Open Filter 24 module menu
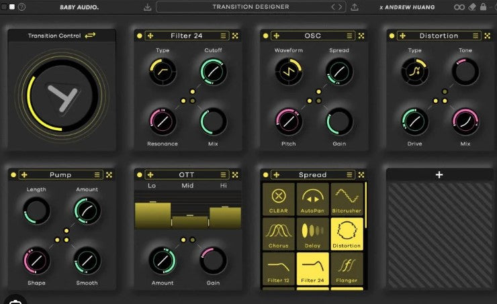497x304 pixels. (224, 36)
